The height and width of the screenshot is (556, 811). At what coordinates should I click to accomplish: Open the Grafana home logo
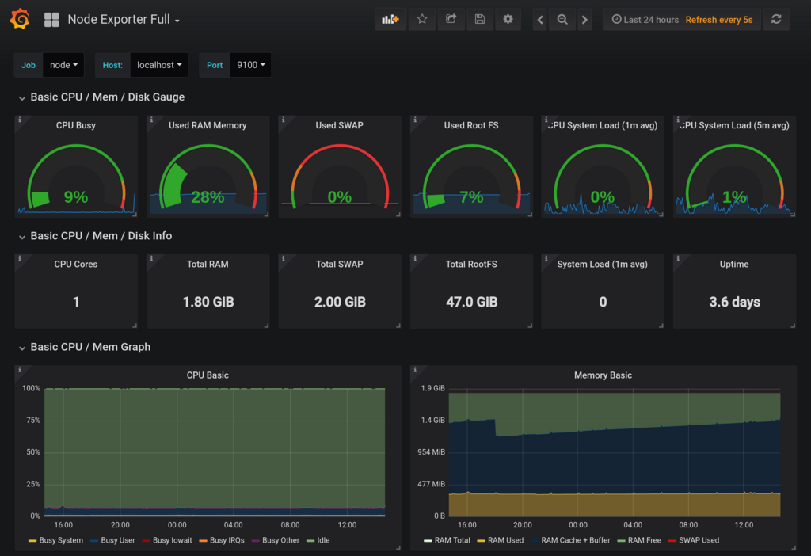click(20, 19)
